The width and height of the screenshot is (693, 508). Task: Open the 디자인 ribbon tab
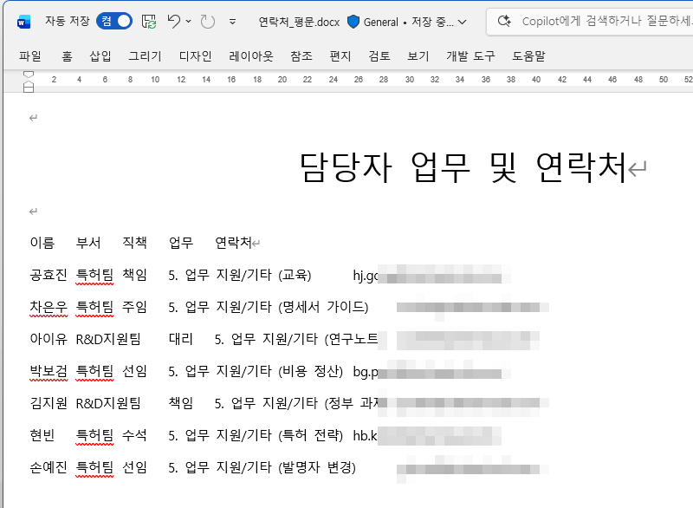click(195, 55)
